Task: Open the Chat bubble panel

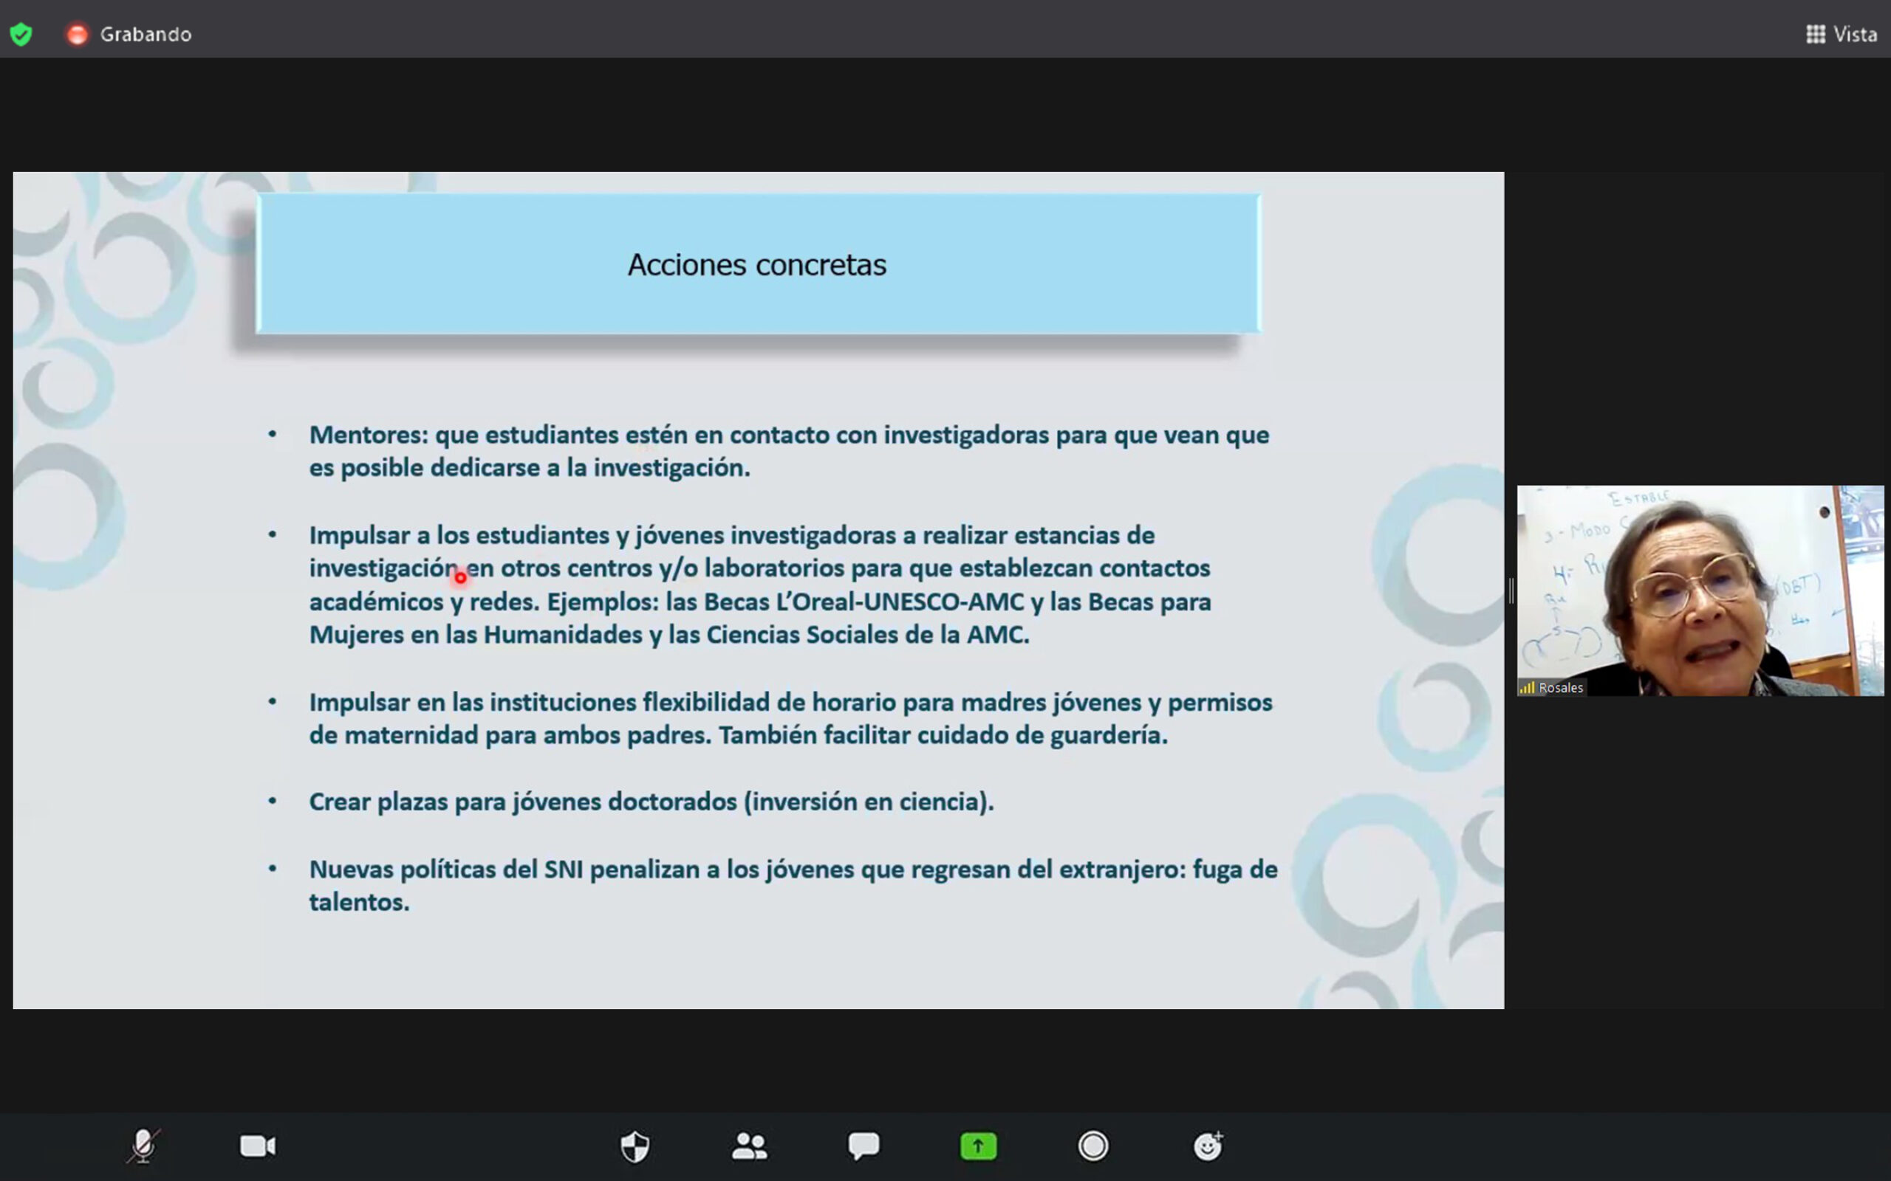Action: pos(864,1146)
